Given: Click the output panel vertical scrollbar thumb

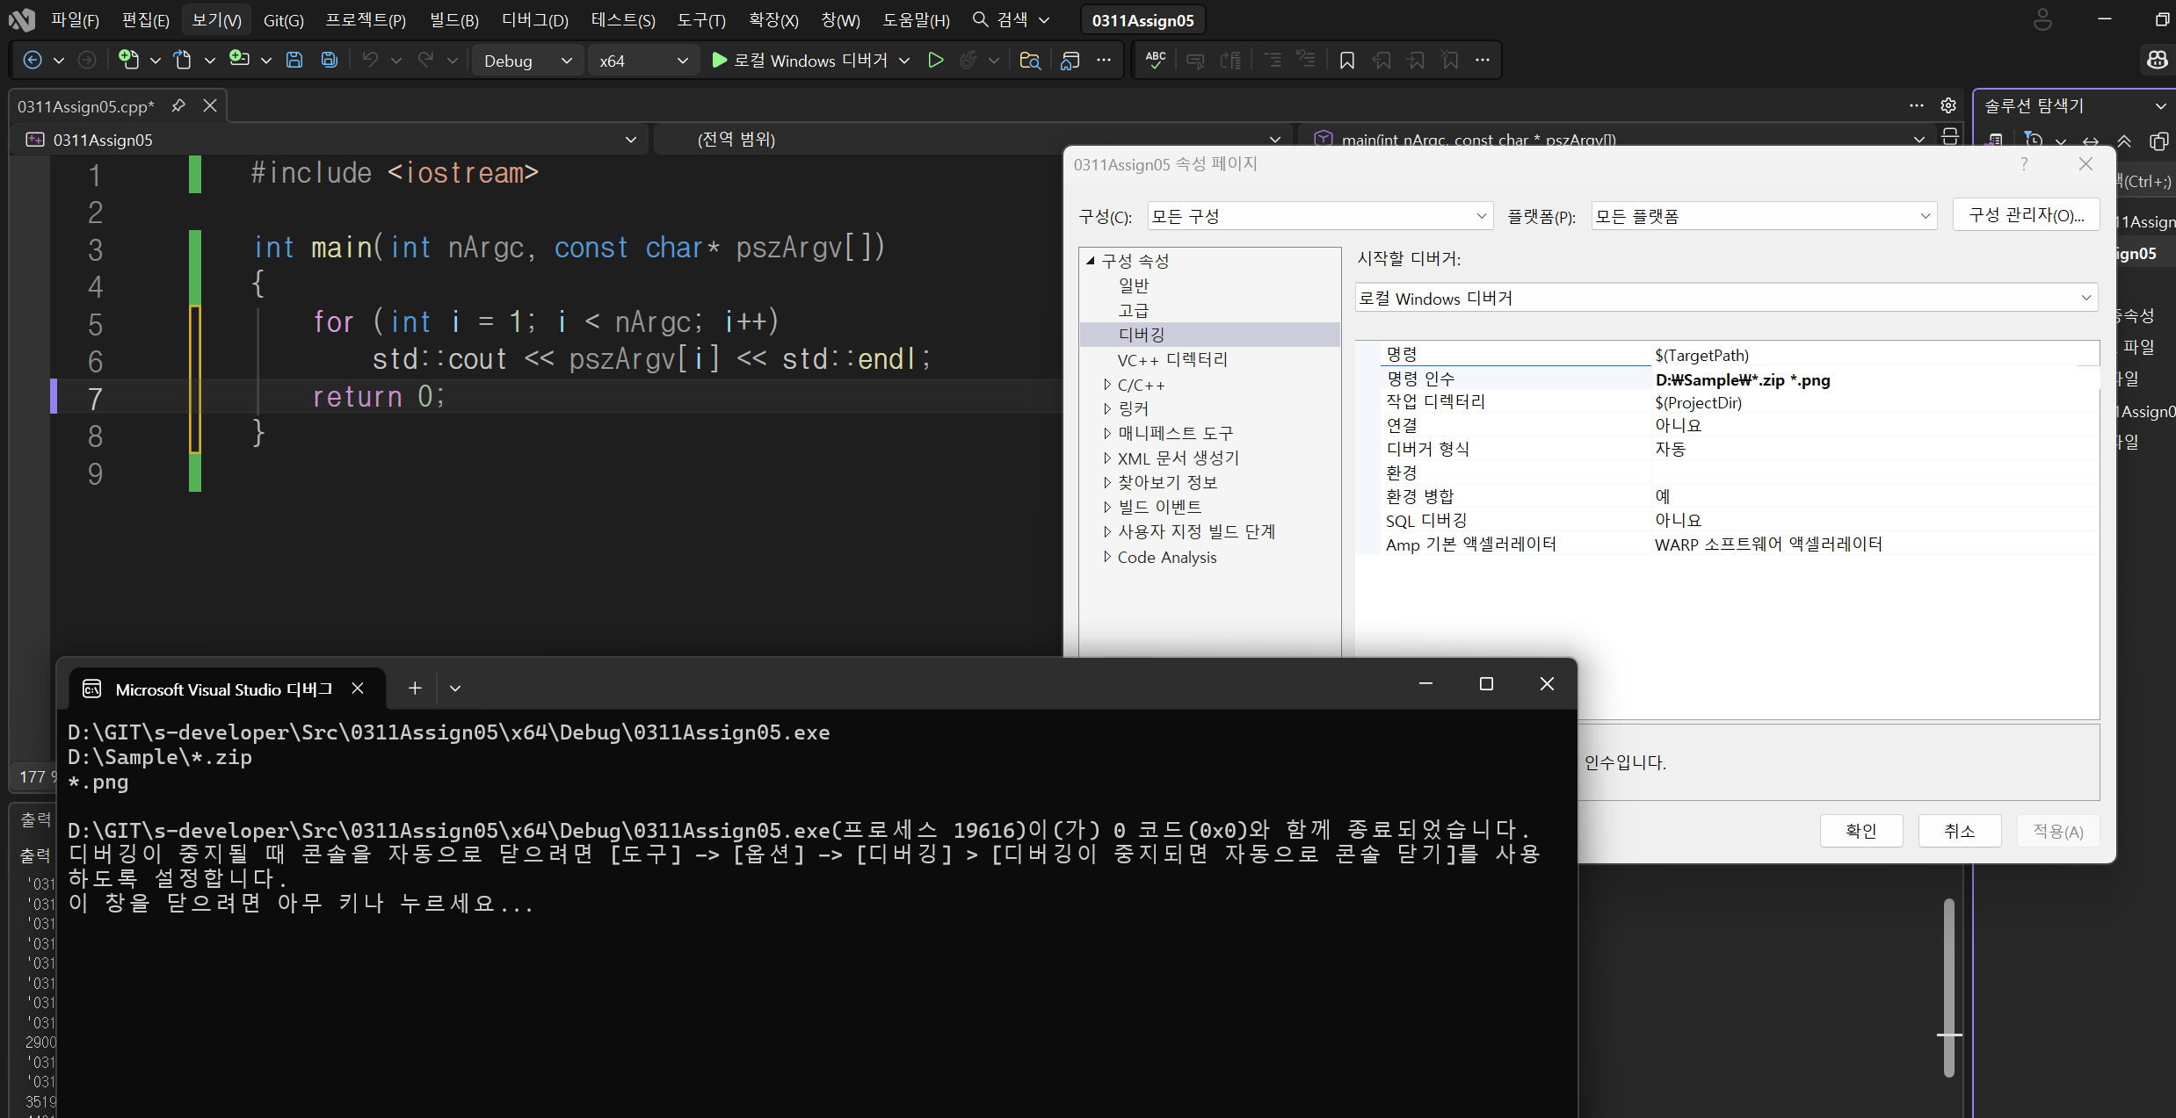Looking at the screenshot, I should coord(1948,988).
